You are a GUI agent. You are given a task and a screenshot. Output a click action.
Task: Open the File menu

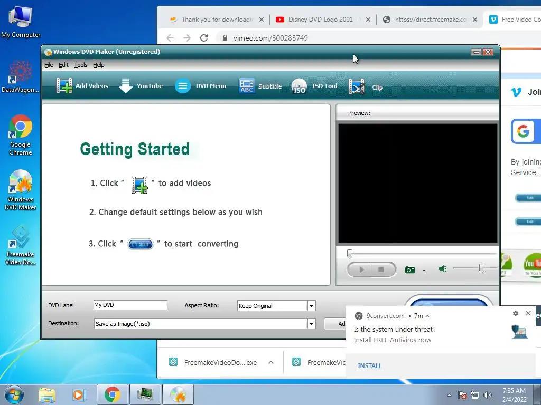point(49,65)
